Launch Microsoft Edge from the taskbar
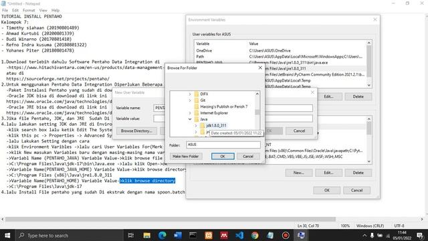 pos(163,235)
